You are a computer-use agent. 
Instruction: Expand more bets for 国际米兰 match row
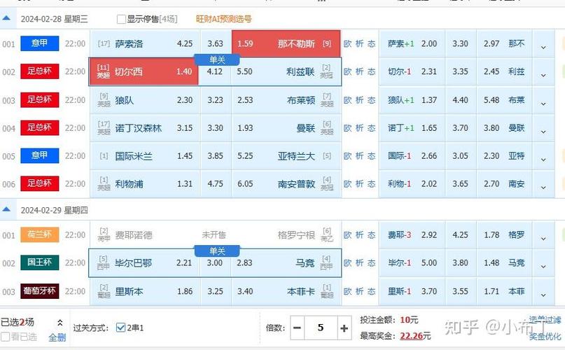click(x=543, y=156)
